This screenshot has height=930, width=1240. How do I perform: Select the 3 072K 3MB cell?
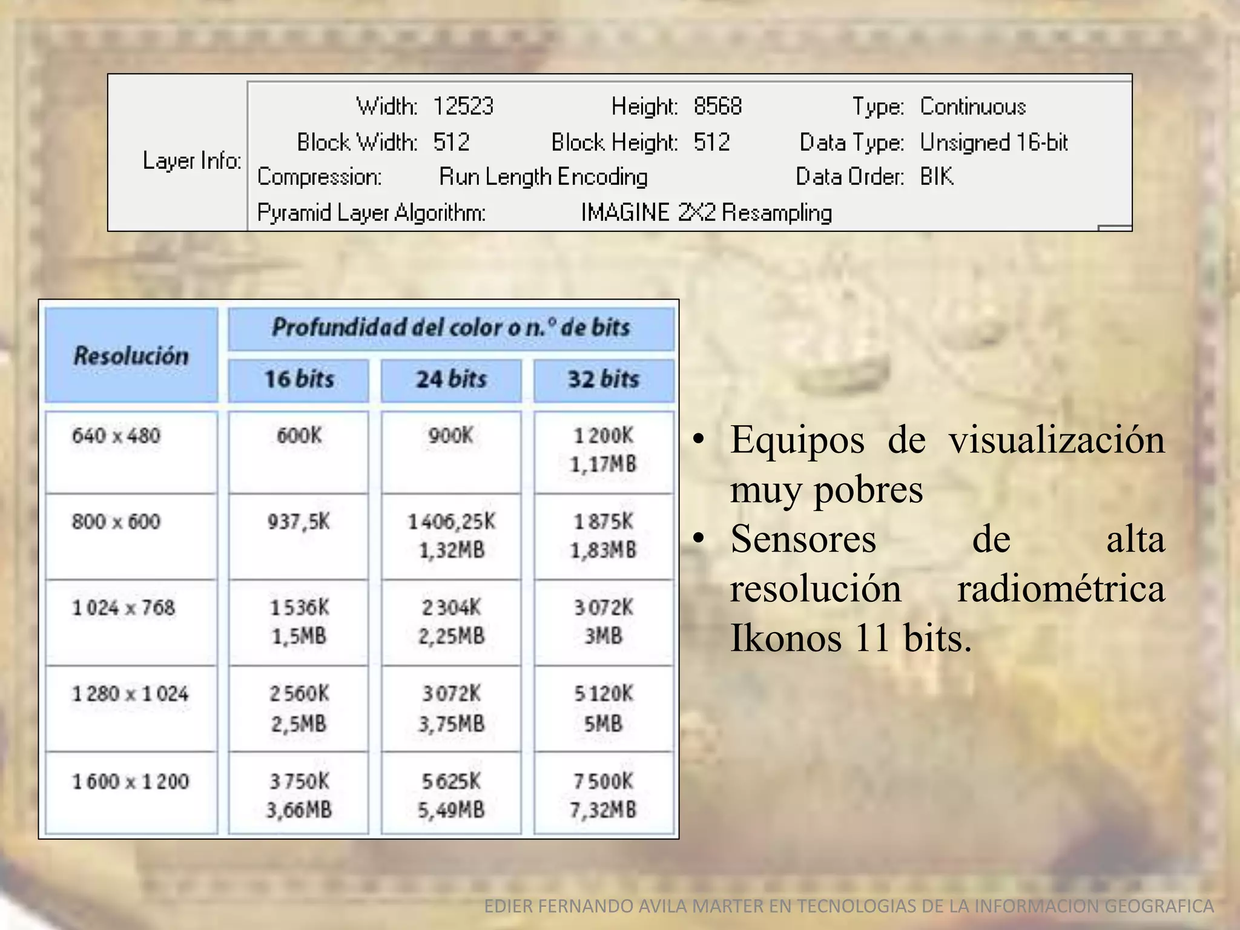[604, 623]
